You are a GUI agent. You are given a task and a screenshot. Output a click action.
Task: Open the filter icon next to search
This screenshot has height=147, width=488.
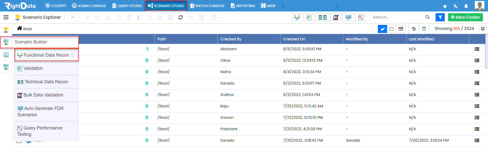[440, 17]
